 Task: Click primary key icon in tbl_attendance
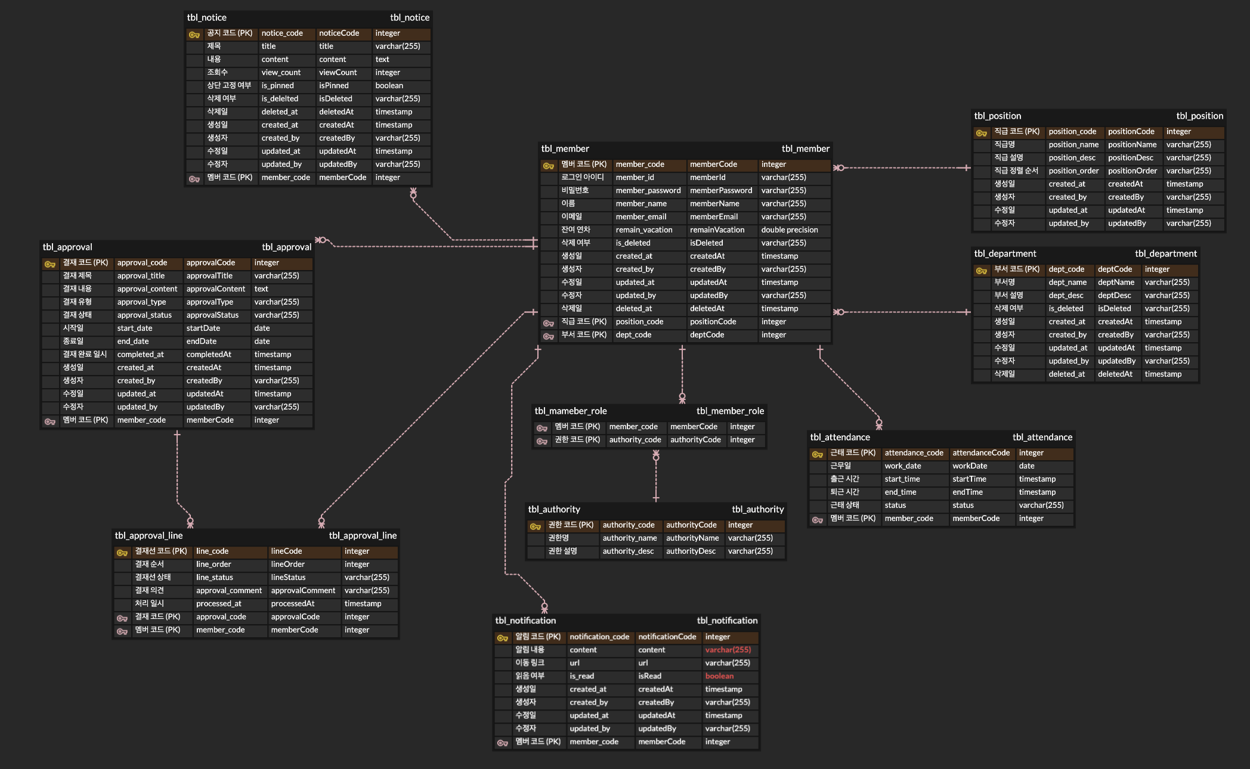817,454
